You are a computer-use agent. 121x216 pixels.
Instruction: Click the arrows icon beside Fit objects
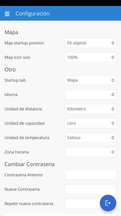pyautogui.click(x=113, y=43)
